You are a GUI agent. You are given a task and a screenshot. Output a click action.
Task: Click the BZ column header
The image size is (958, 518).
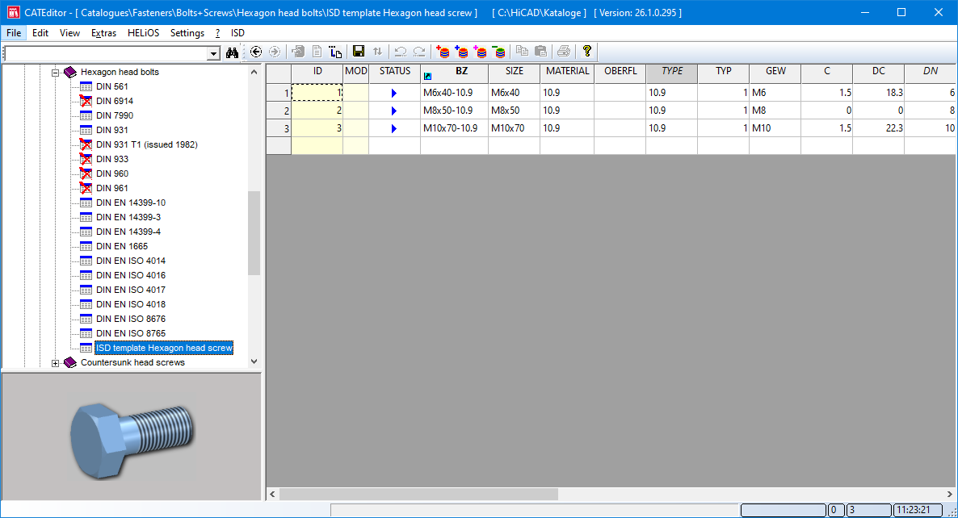coord(455,73)
